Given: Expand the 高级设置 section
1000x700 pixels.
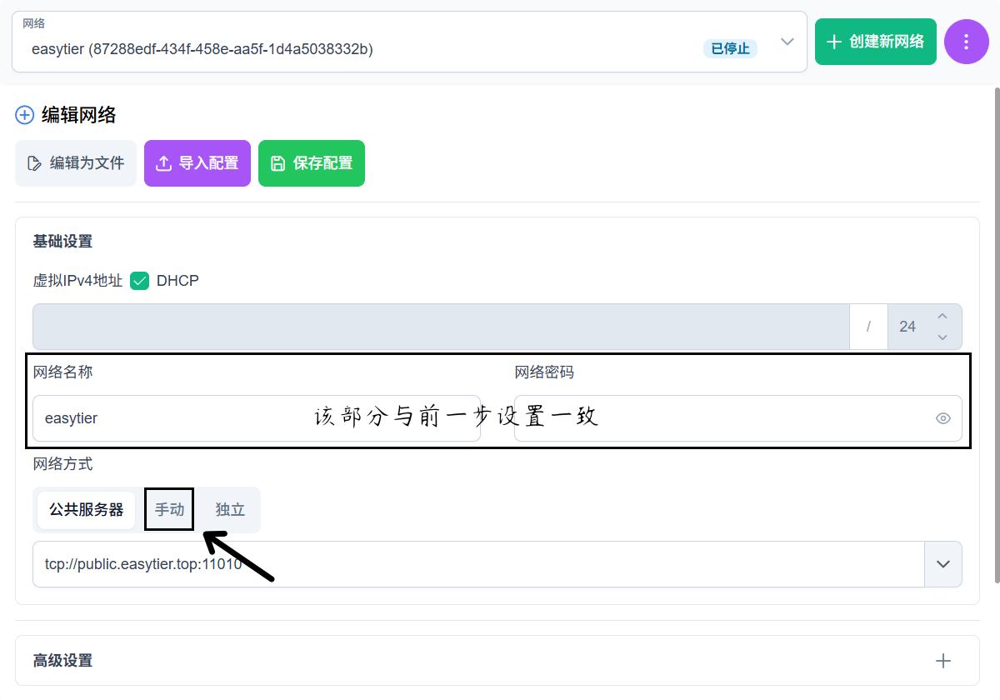Looking at the screenshot, I should 942,661.
